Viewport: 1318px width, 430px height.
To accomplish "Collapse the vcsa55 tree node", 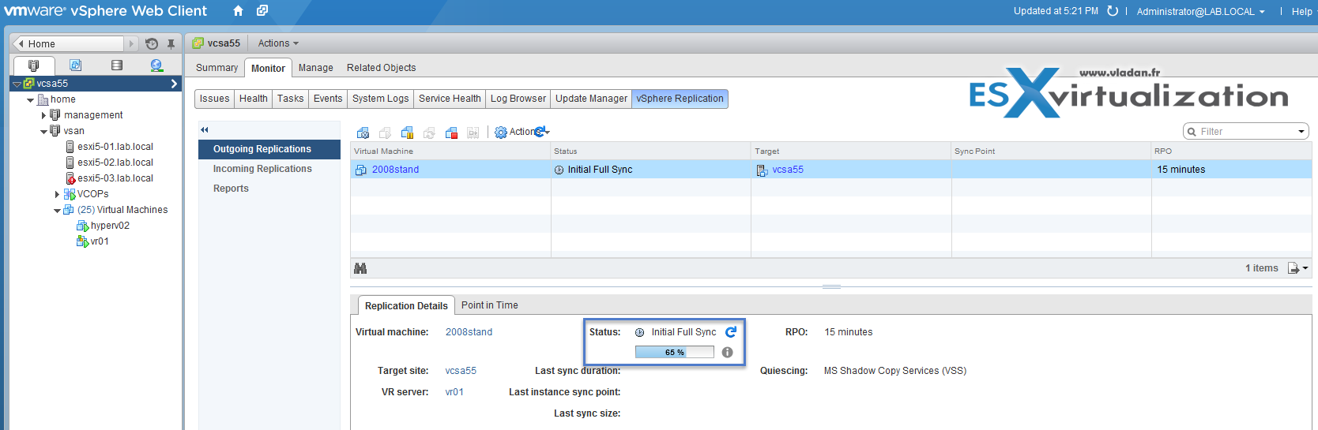I will click(17, 84).
